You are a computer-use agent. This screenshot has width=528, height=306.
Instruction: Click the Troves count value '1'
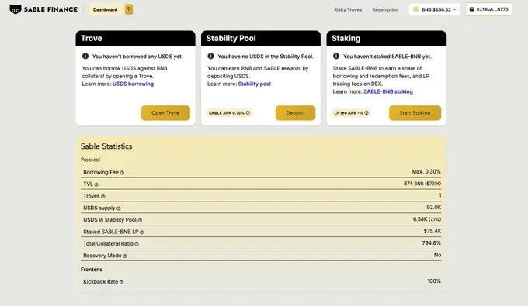(x=439, y=195)
